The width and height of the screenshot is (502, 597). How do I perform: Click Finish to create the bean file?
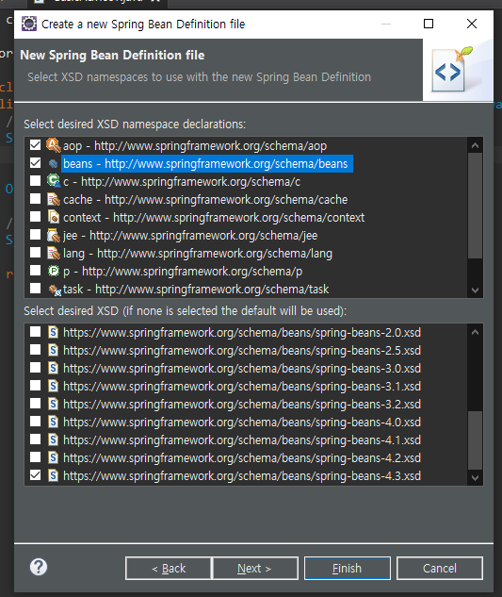[348, 568]
